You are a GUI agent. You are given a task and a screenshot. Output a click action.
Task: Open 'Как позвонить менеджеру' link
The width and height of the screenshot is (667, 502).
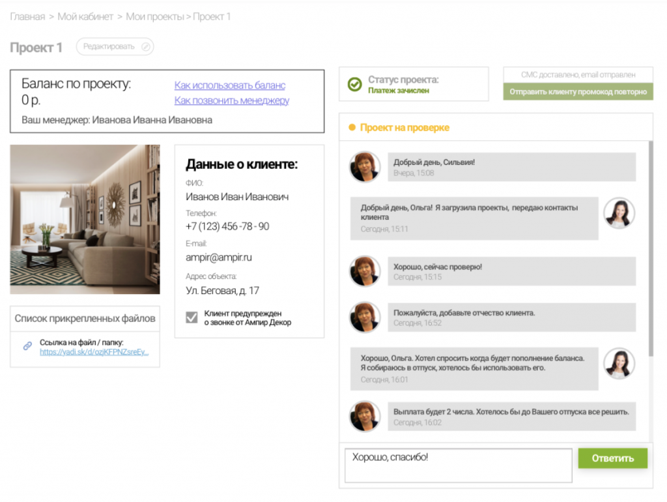pos(232,100)
